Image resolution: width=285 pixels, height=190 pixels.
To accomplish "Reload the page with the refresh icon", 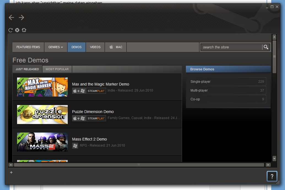I will click(10, 30).
